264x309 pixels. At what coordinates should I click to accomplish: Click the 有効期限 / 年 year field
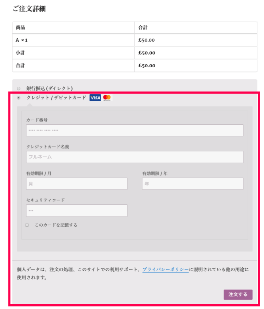click(x=193, y=184)
